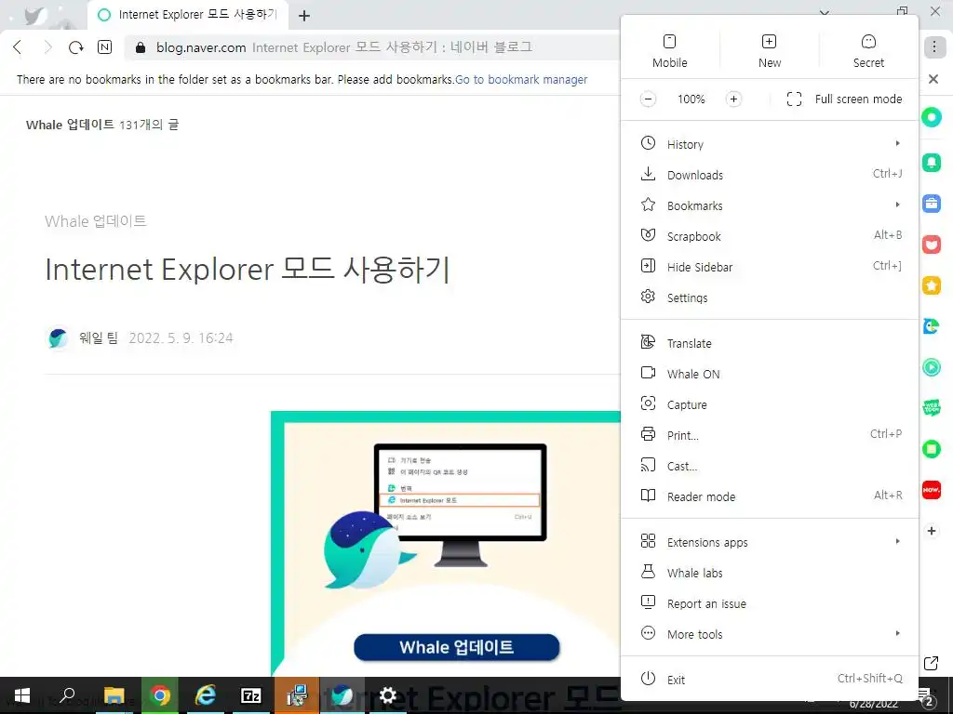Click Whale 업데이트 category heading
Screen dimensions: 953x714
[70, 125]
